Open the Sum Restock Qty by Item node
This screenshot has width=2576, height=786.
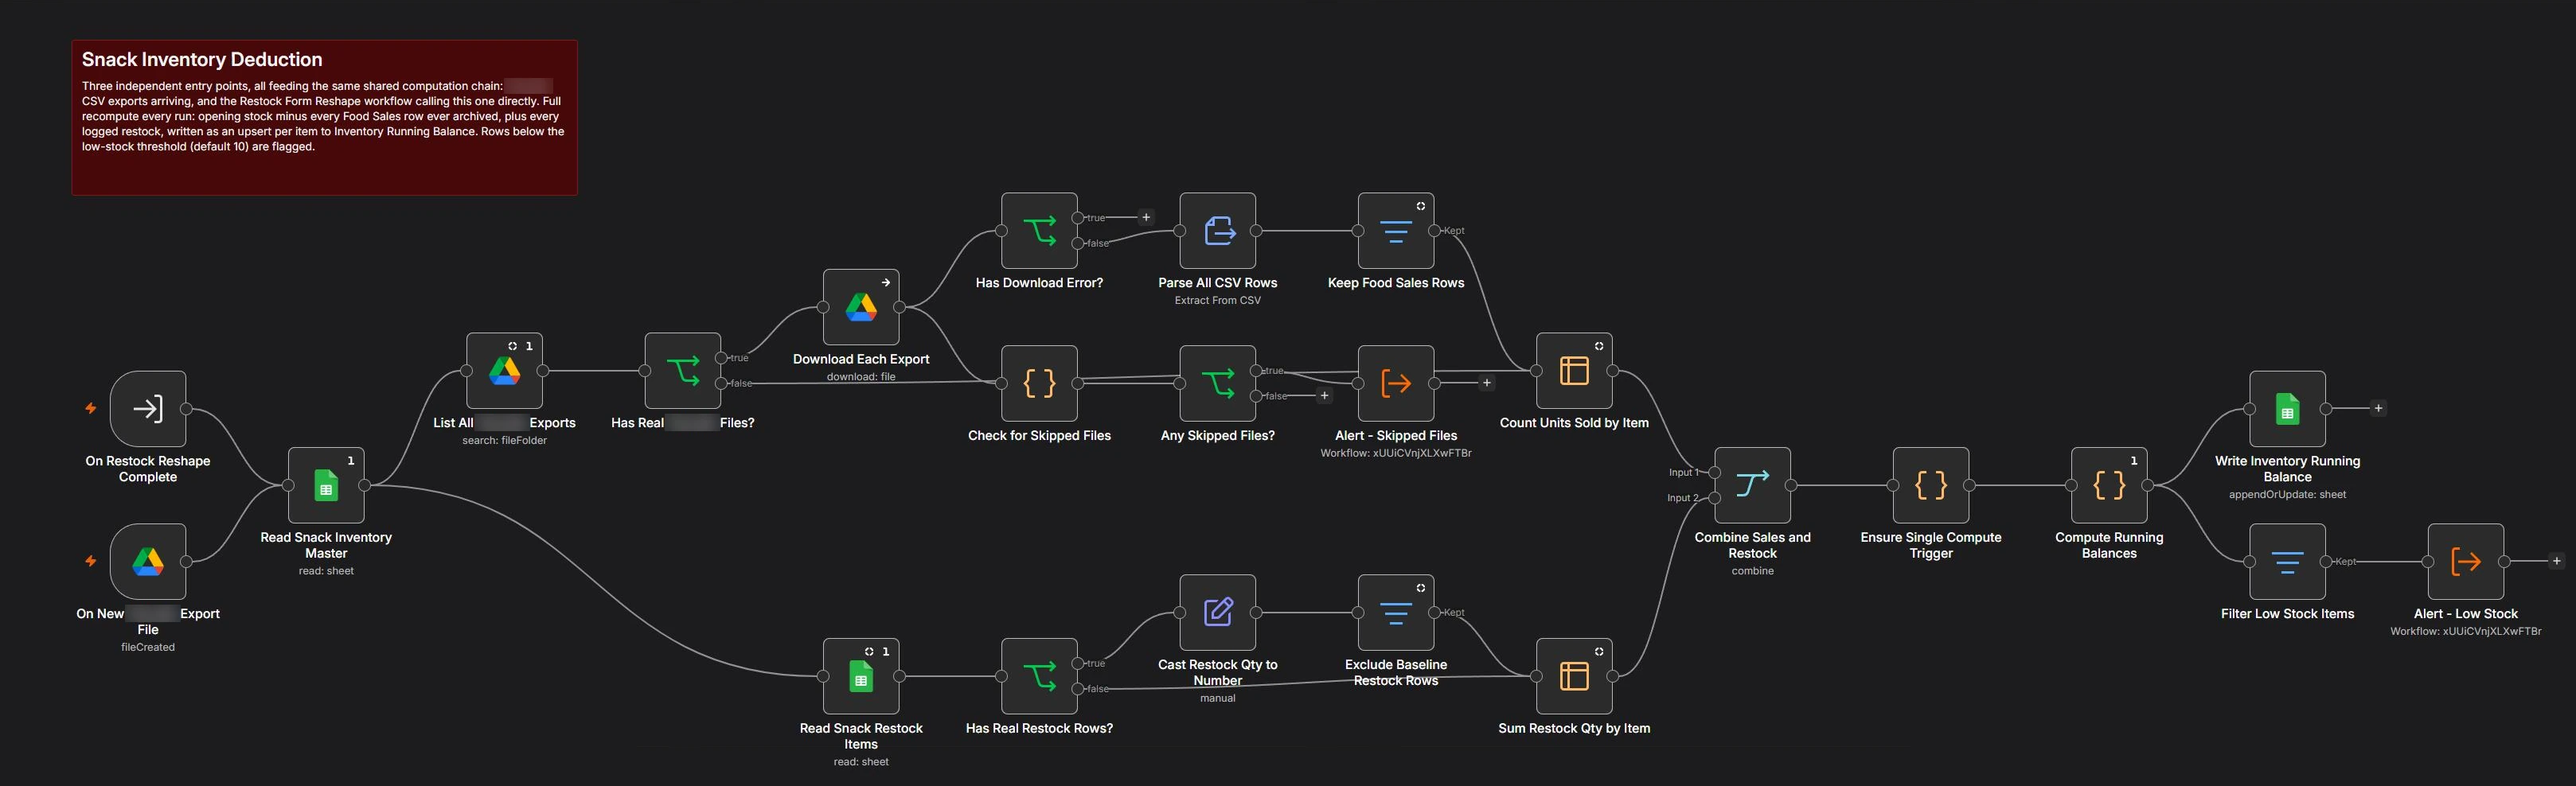1574,676
